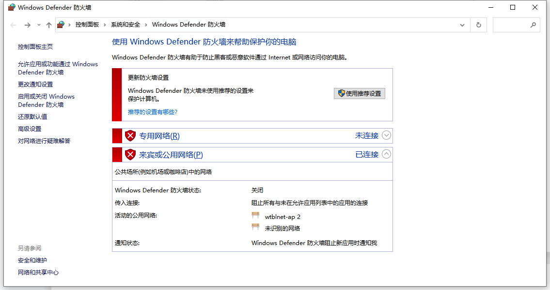Click the firewall icon in address bar

(61, 25)
